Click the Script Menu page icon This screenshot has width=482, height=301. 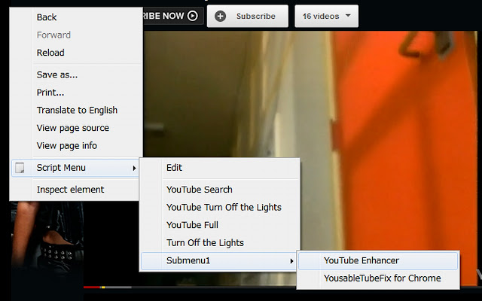pos(20,168)
